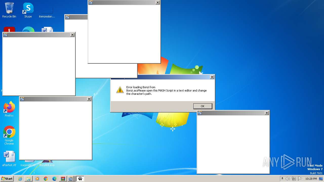This screenshot has height=182, width=324.
Task: Click the warning icon in error dialog
Action: 120,89
